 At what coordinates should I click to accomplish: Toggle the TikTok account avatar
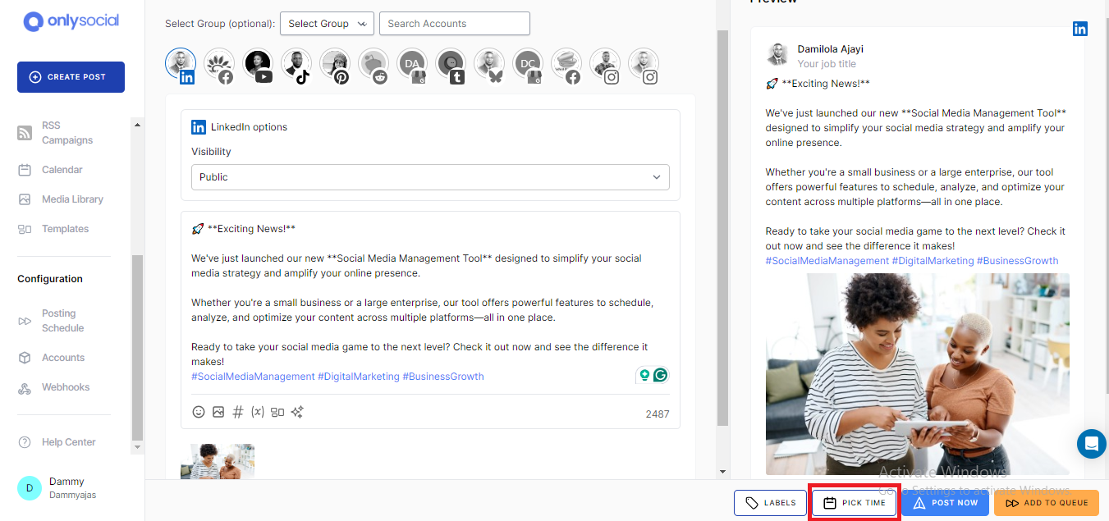(296, 64)
